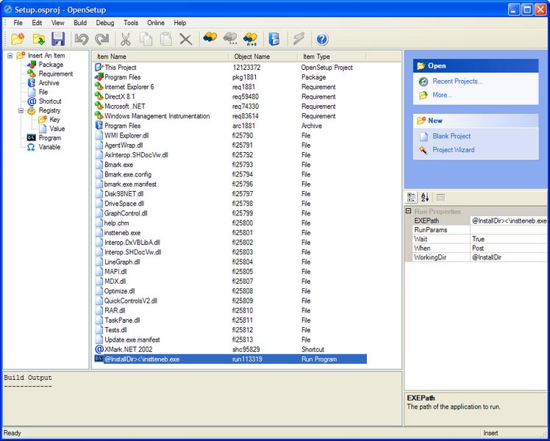Click the first binoculars Find icon
The width and height of the screenshot is (550, 441).
tap(210, 38)
